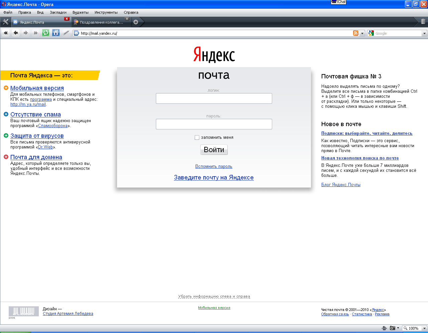The image size is (428, 333).
Task: Check the запомнить меня checkbox
Action: (197, 137)
